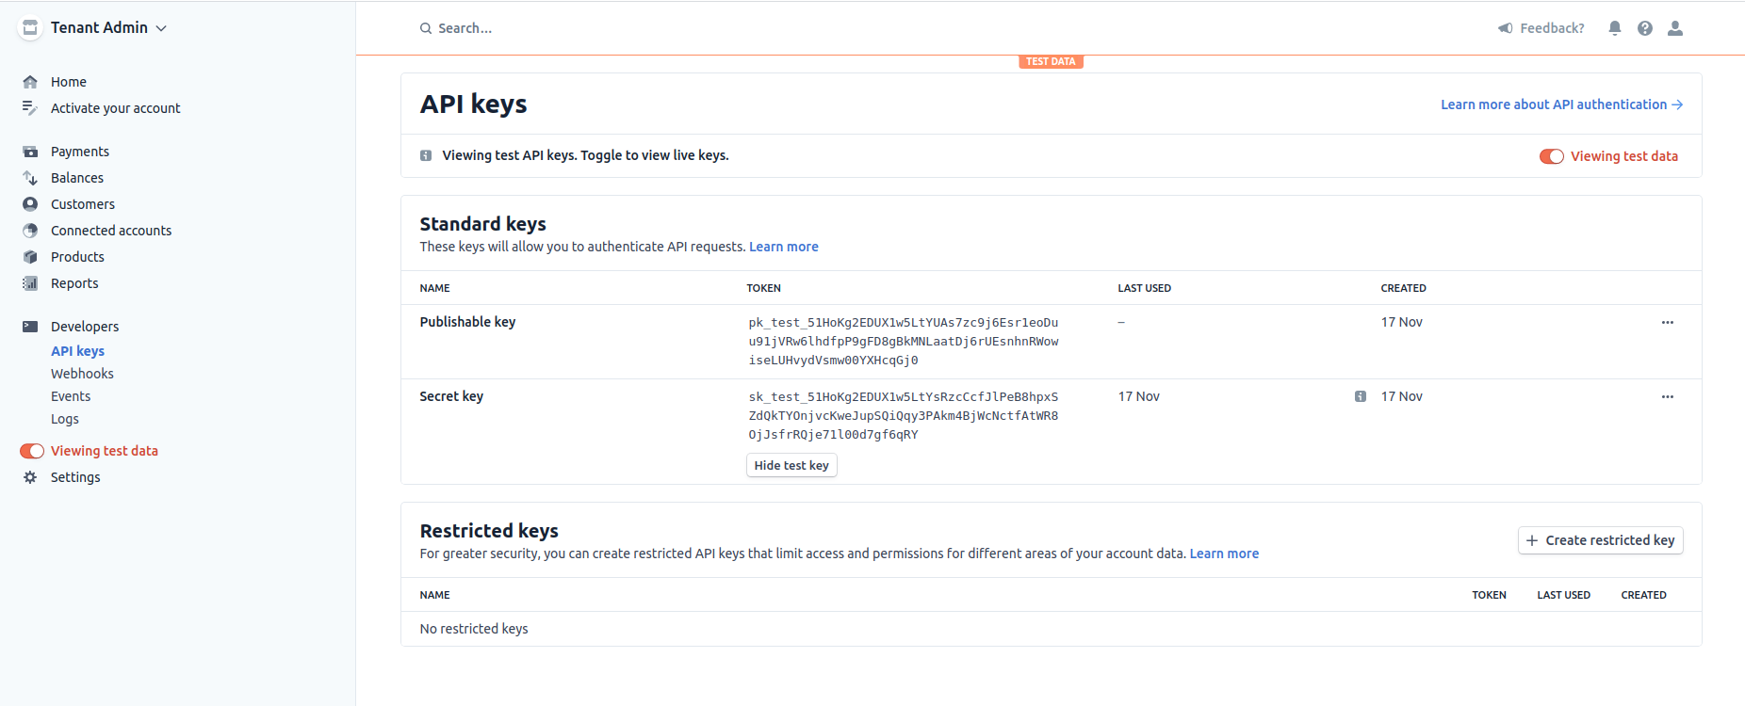
Task: Click the Settings gear icon
Action: pyautogui.click(x=30, y=477)
